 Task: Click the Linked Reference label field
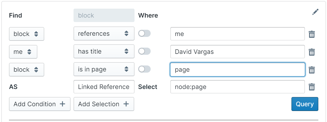point(104,87)
